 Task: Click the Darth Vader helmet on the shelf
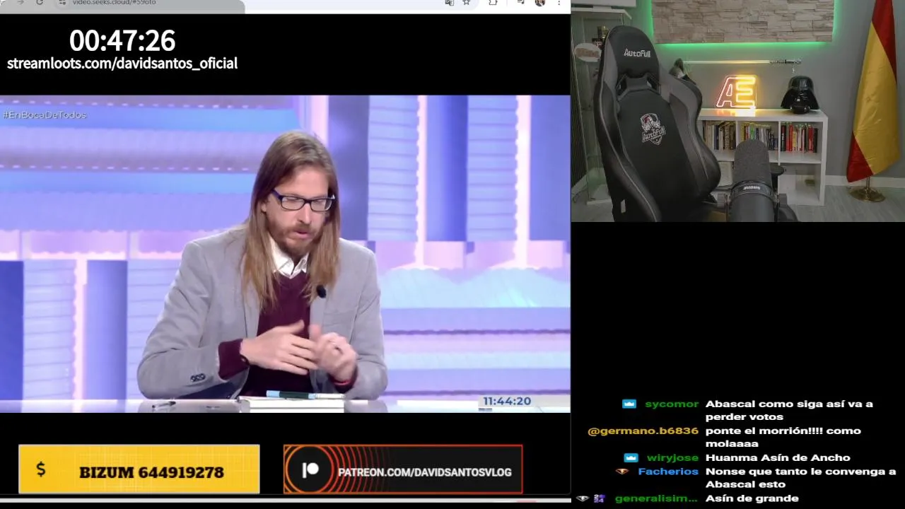point(800,93)
